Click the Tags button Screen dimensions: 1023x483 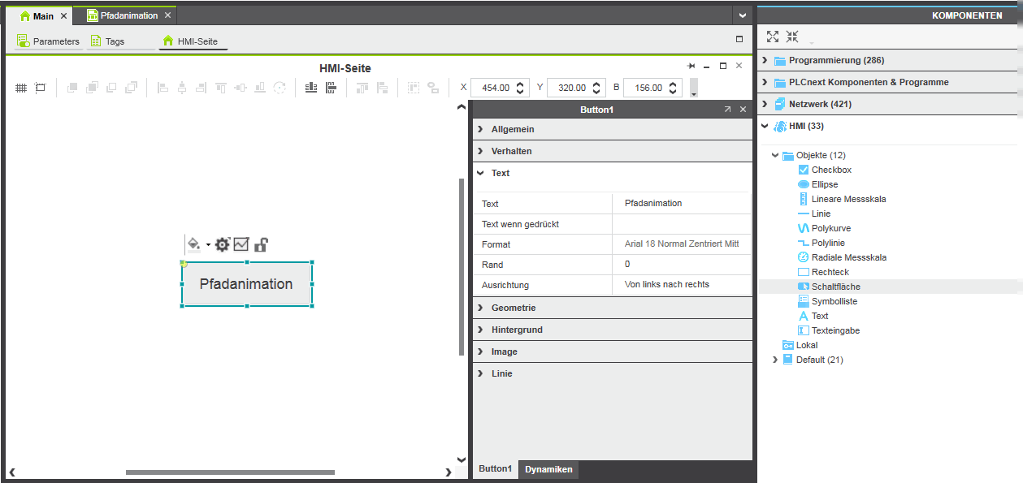point(115,41)
